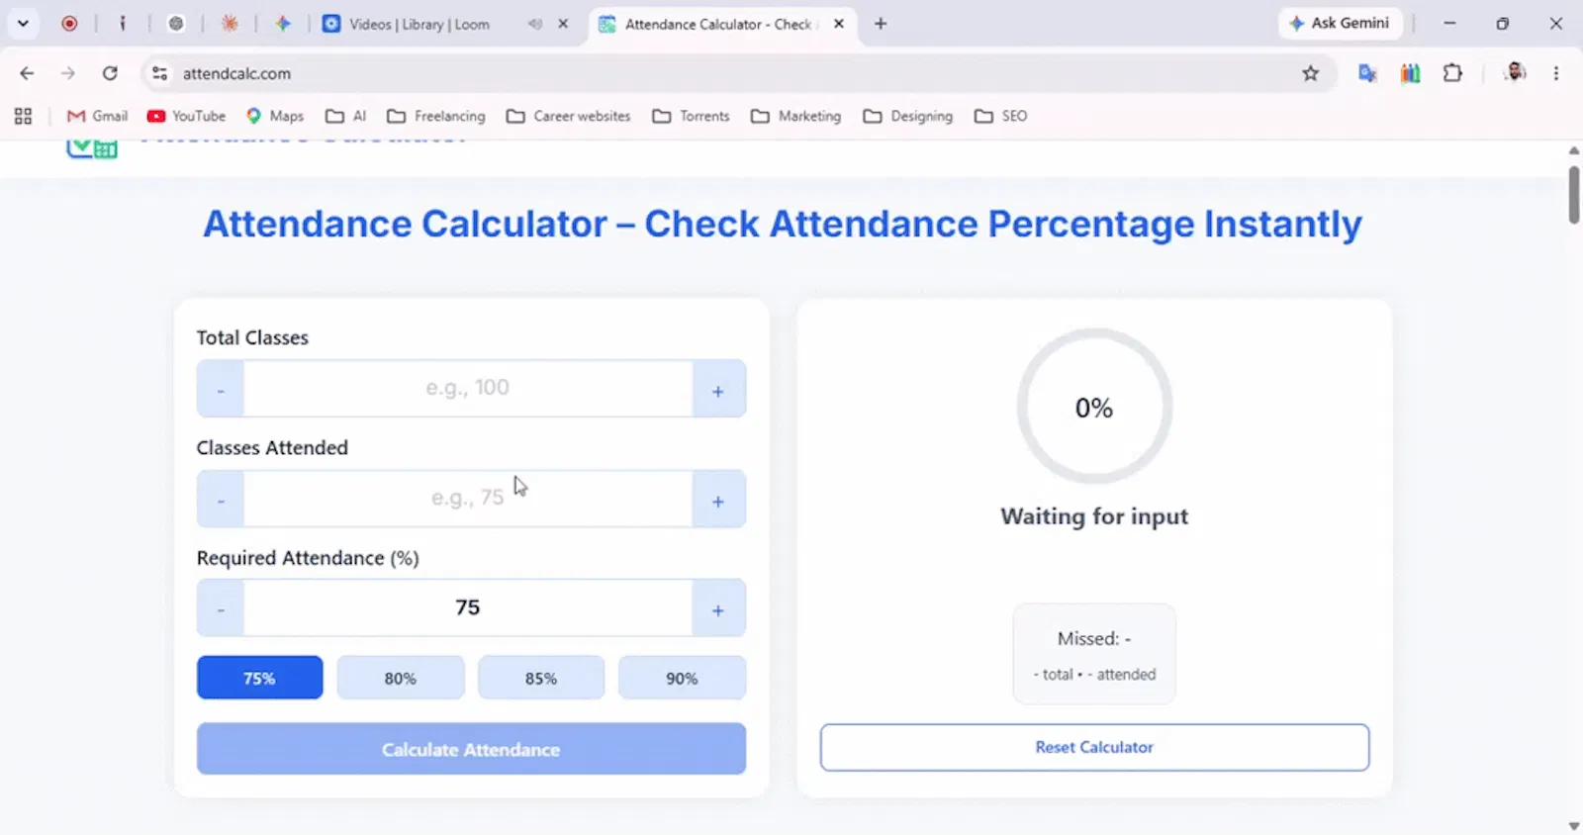This screenshot has width=1583, height=835.
Task: Expand the AI bookmarks folder
Action: [346, 116]
